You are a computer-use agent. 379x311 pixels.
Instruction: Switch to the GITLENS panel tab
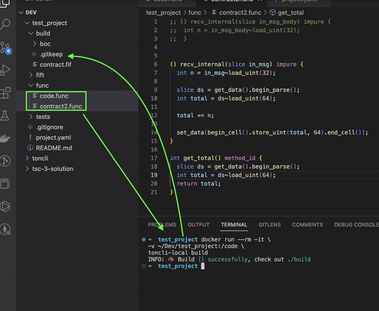[270, 225]
